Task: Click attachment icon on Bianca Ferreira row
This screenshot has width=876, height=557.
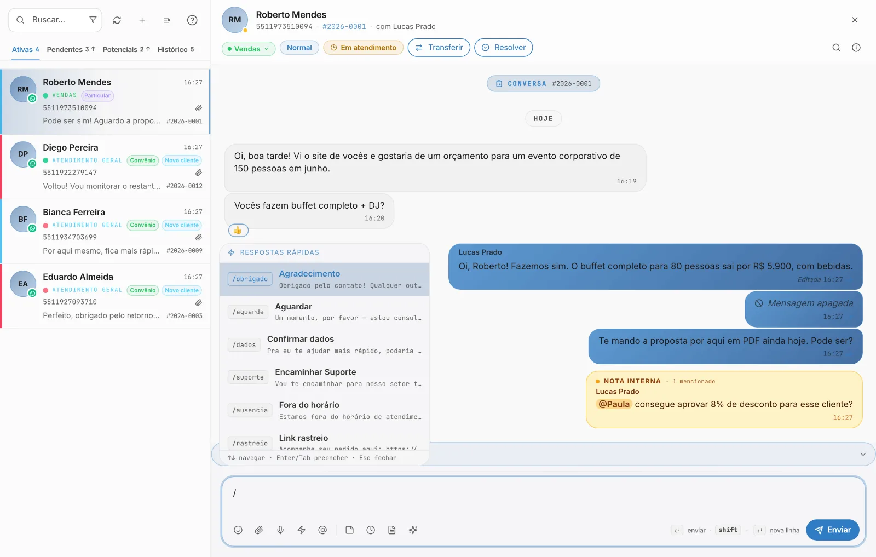Action: click(x=199, y=237)
